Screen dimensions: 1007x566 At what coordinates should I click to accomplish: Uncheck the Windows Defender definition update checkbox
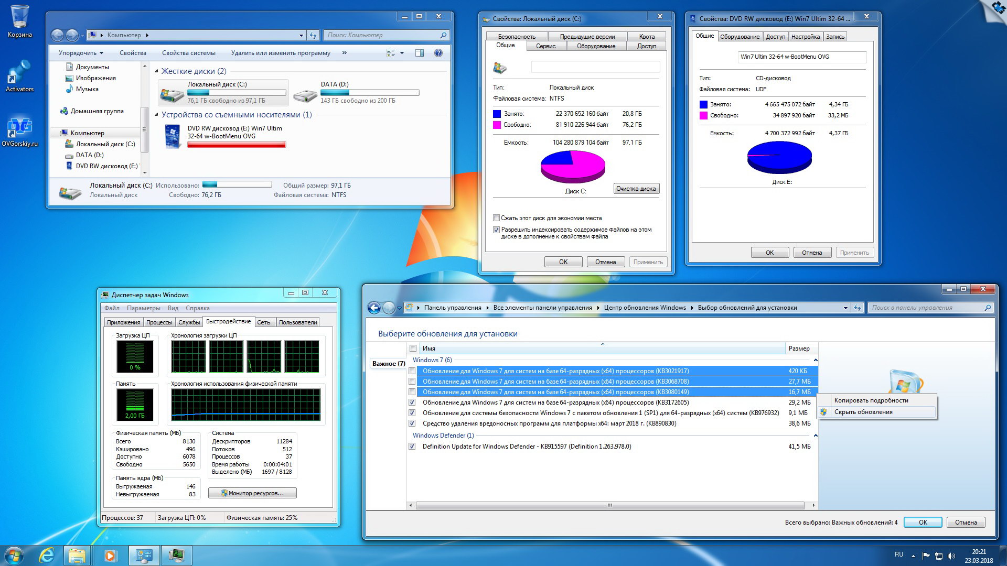412,447
